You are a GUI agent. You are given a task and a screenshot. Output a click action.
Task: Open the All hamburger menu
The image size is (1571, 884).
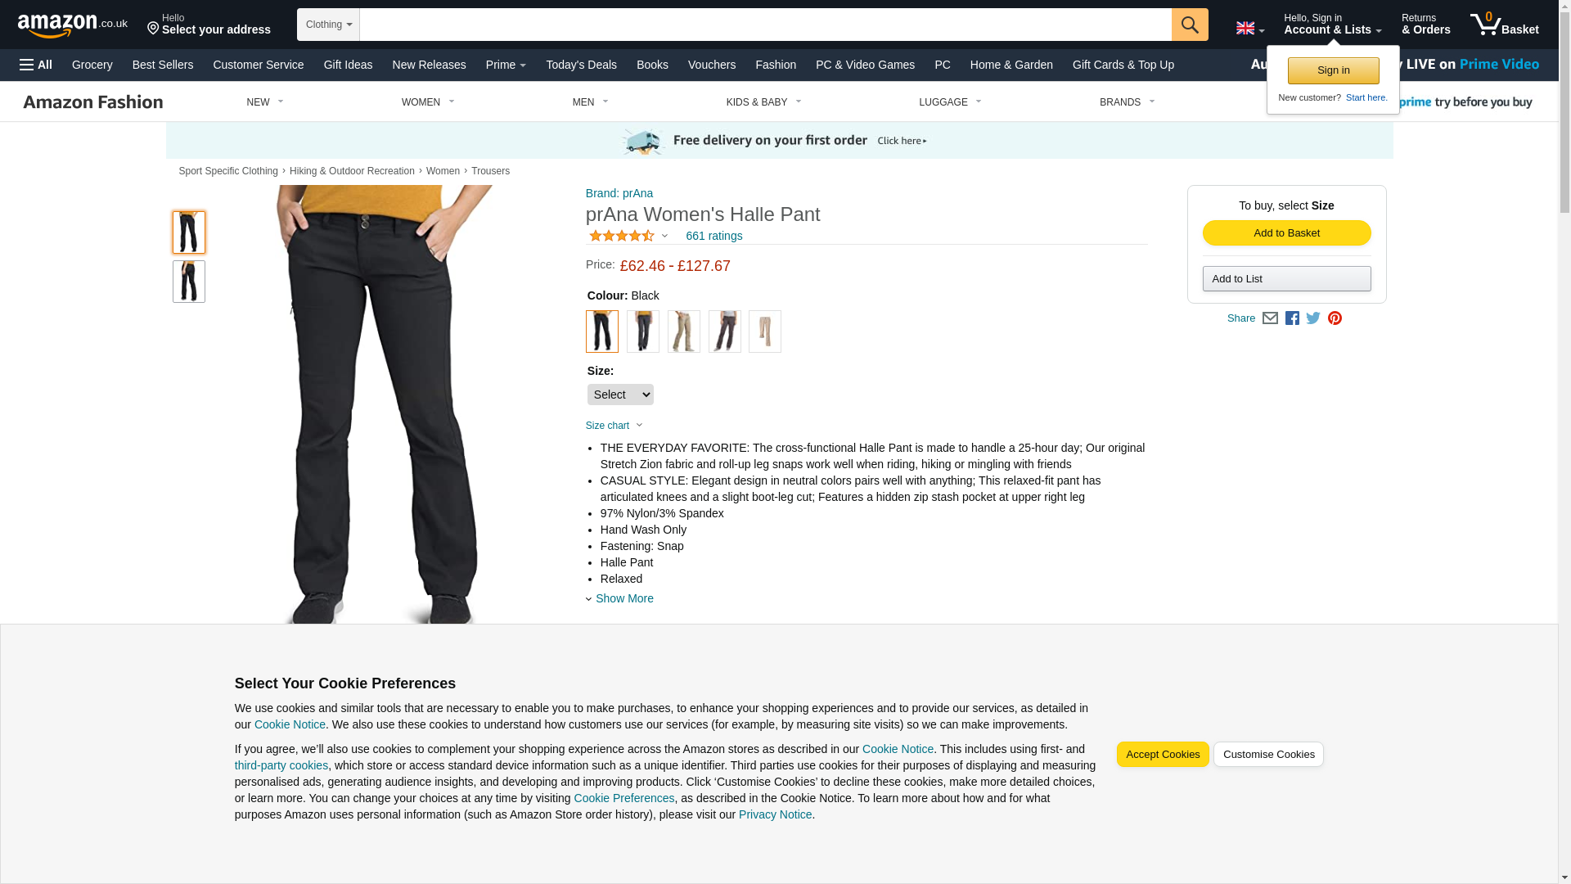tap(36, 65)
